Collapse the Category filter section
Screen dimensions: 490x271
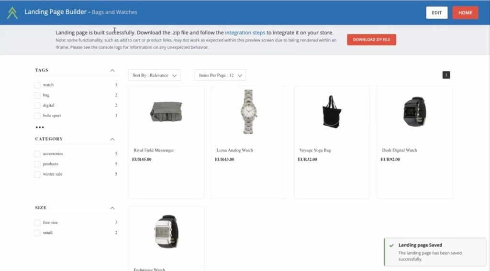point(112,139)
